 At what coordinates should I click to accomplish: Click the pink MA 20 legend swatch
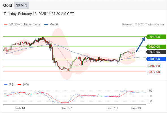[x=6, y=25]
